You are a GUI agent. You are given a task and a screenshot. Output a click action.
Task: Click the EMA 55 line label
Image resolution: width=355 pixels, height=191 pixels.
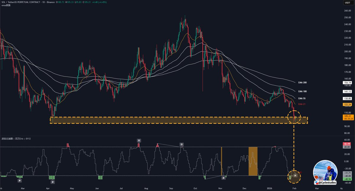pos(301,98)
